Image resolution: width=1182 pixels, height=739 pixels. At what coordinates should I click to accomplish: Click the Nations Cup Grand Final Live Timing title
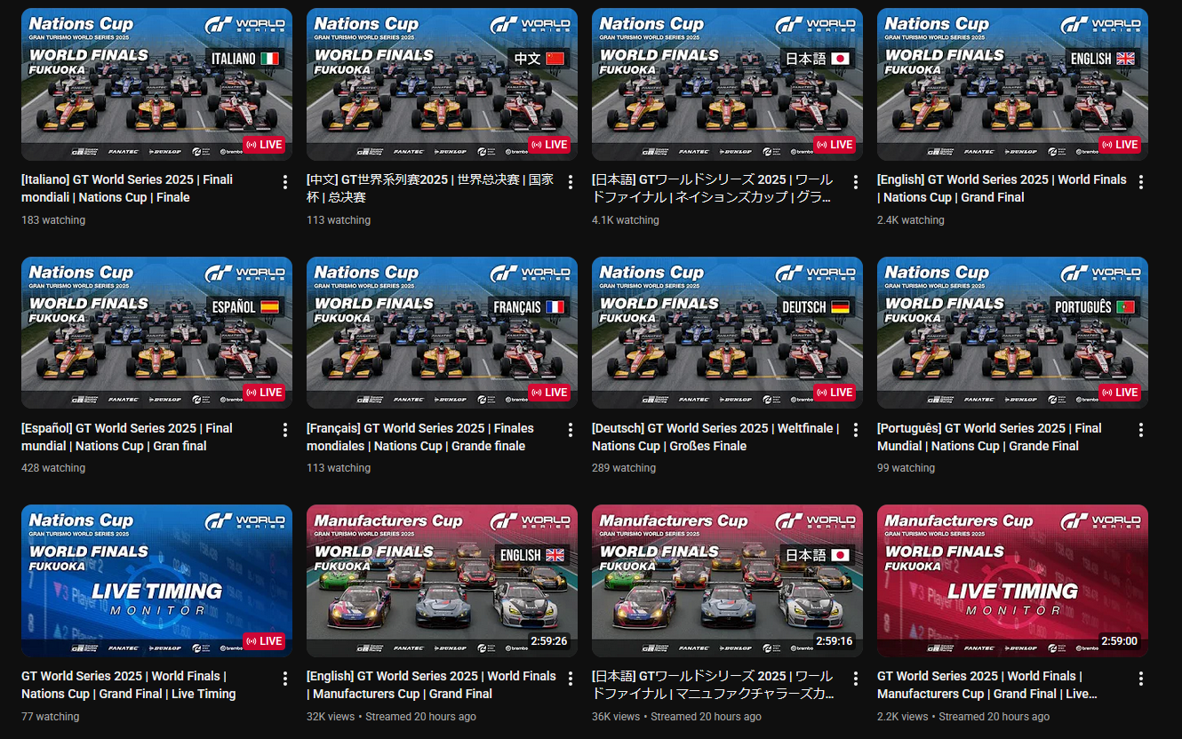pos(129,685)
